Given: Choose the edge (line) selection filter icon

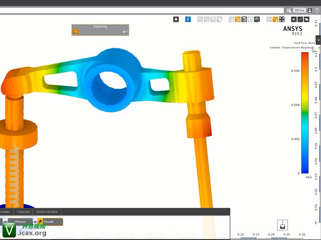Looking at the screenshot, I should (x=300, y=19).
